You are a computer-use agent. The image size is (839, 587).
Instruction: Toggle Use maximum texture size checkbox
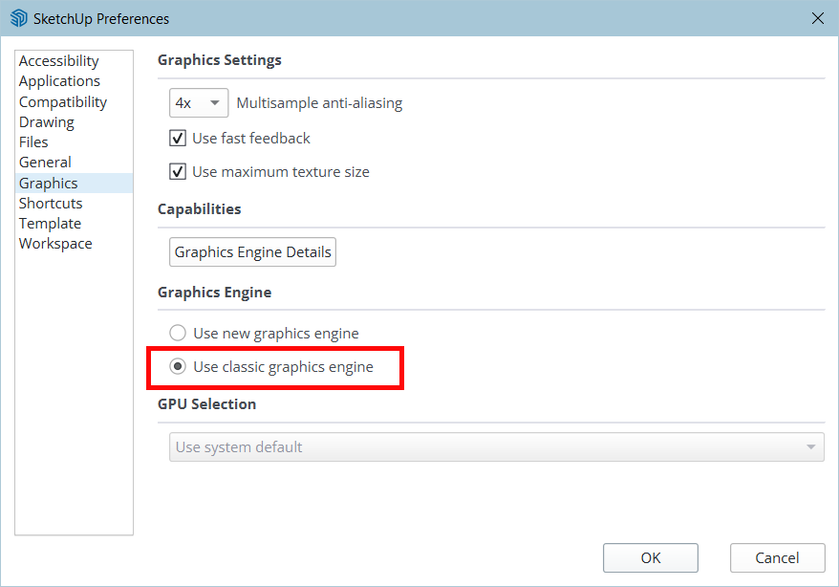(x=178, y=172)
